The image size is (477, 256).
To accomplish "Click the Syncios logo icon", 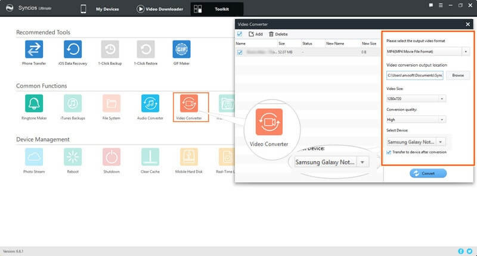I will (10, 8).
